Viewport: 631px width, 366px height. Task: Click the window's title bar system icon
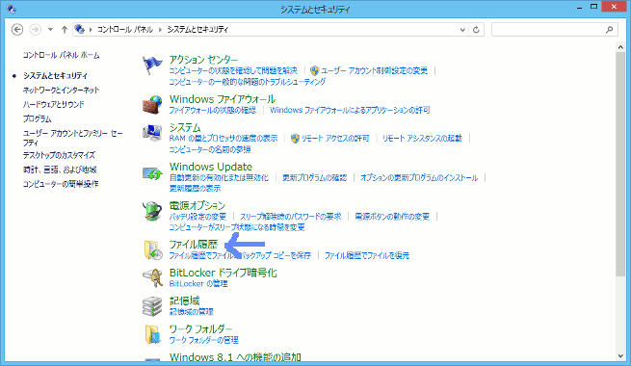coord(12,9)
